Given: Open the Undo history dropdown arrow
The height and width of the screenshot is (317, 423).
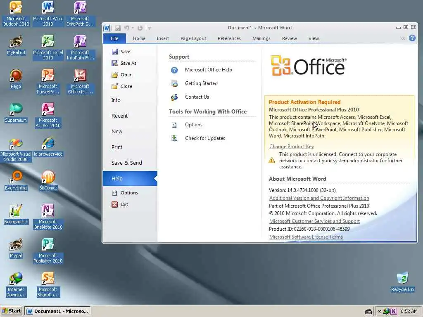Looking at the screenshot, I should [133, 28].
